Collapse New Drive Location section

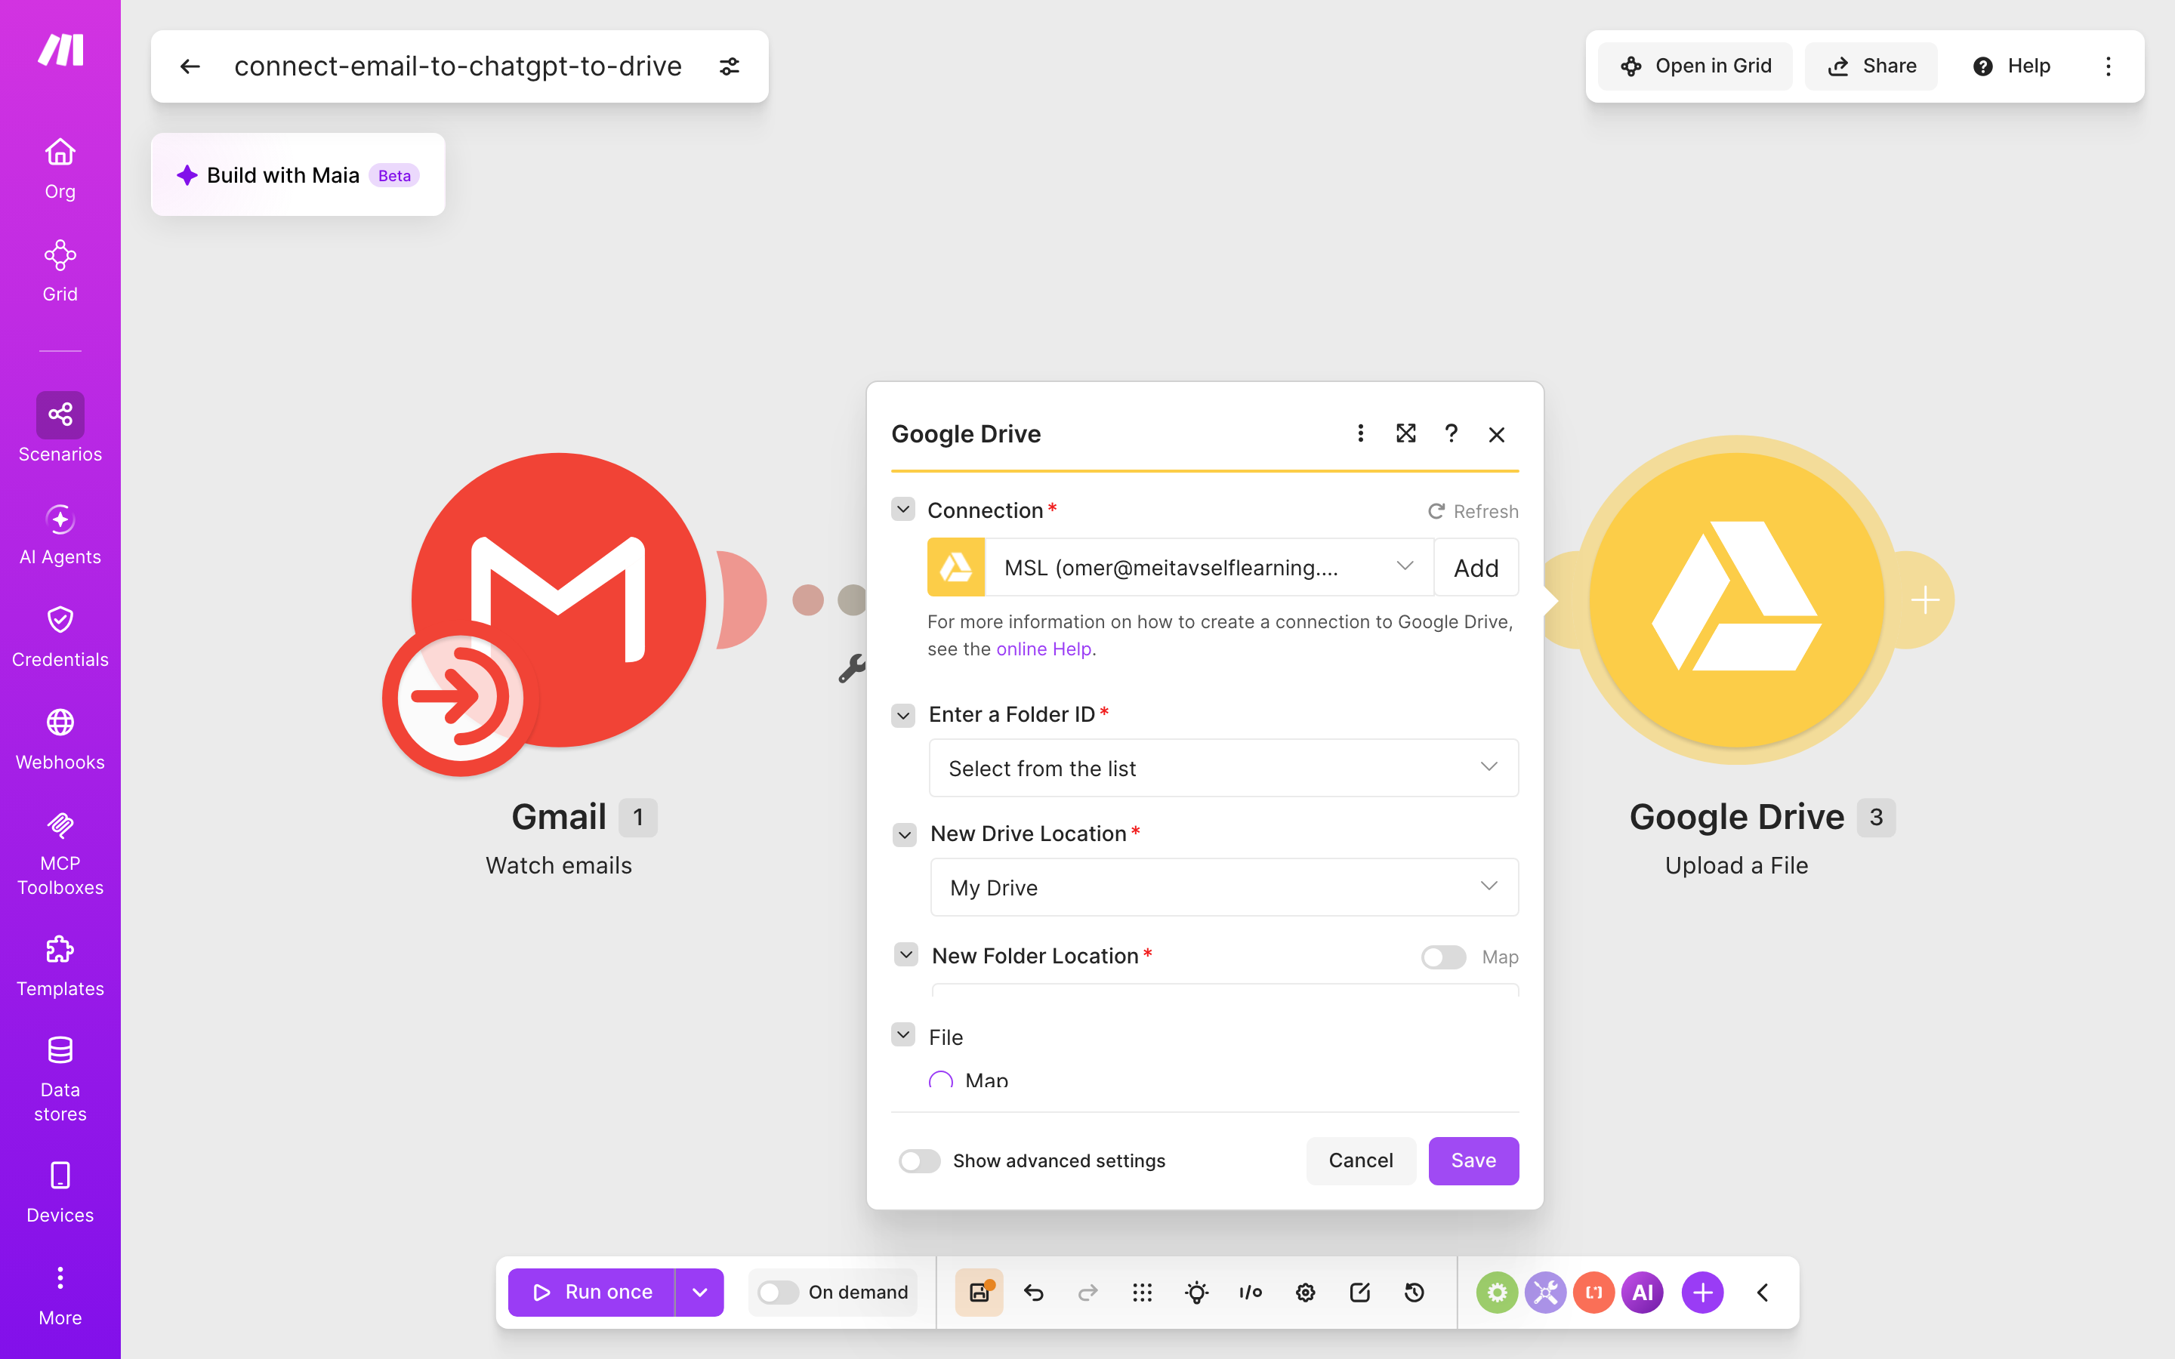[904, 834]
